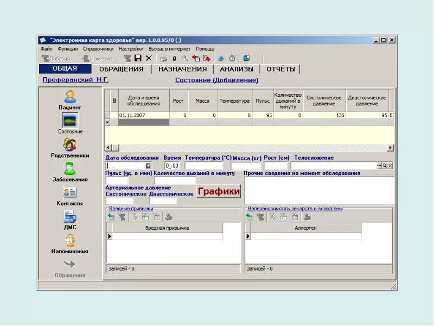Open the Справочники menu
Screen dimensions: 434x326
pos(98,49)
